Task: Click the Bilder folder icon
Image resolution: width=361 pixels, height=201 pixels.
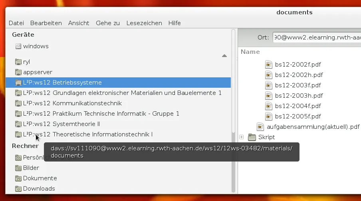Action: coord(18,168)
